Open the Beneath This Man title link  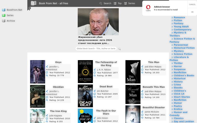coord(154,87)
